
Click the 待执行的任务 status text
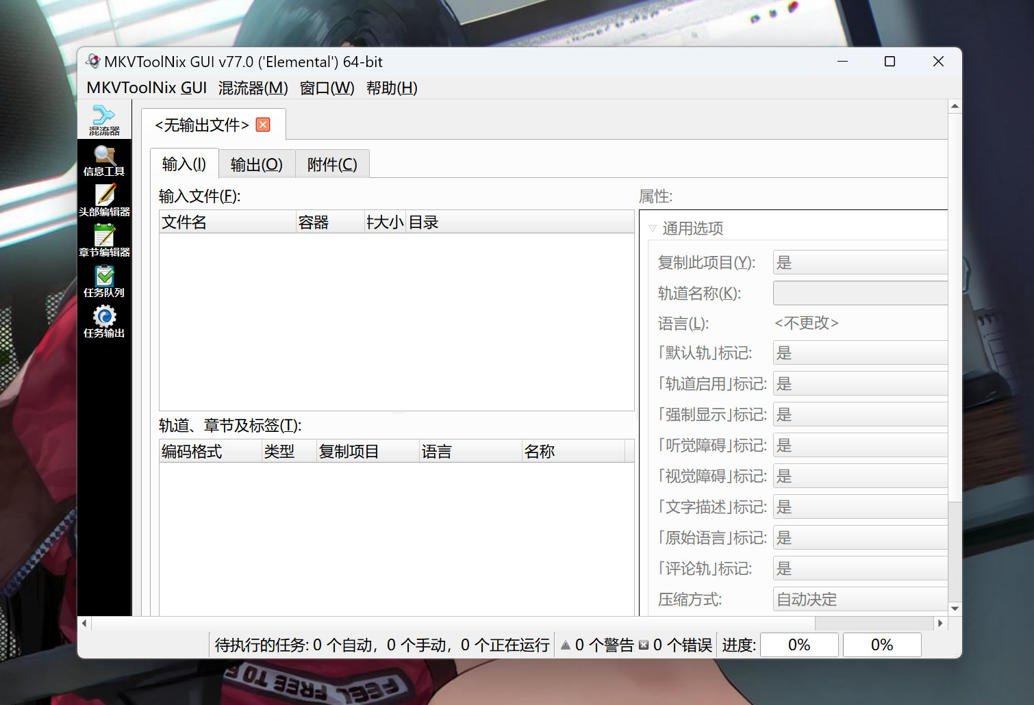pos(382,645)
